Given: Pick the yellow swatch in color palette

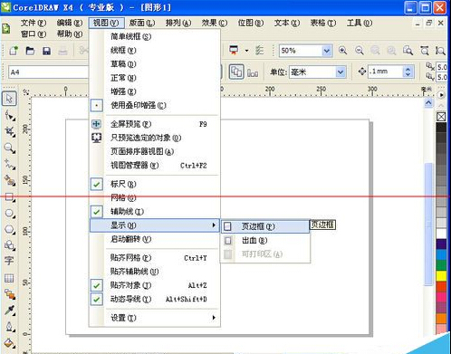Looking at the screenshot, I should click(441, 275).
